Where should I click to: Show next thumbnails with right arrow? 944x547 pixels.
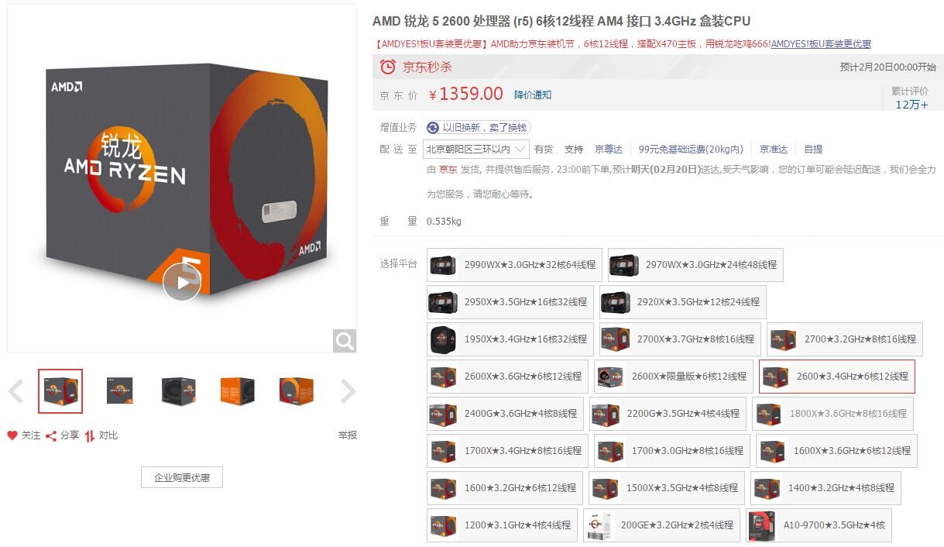tap(348, 391)
